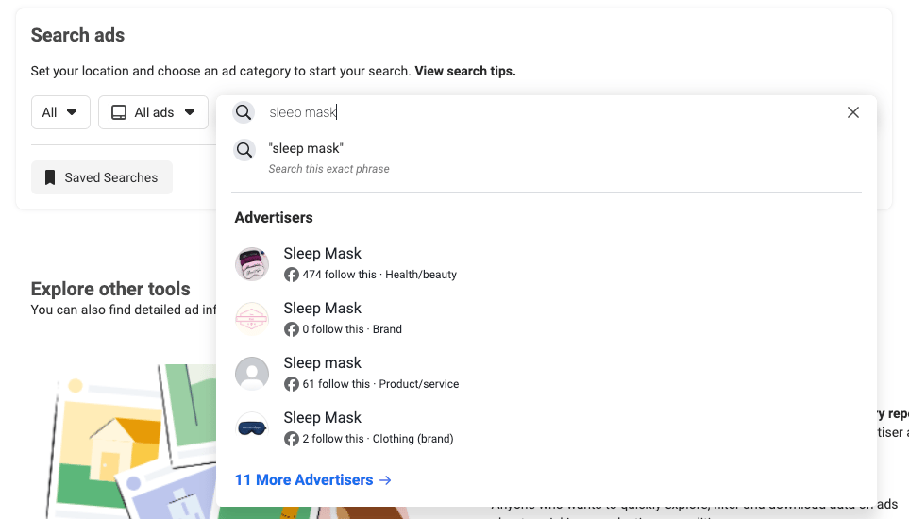Screen dimensions: 909x519
Task: Click the magnifier icon beside "sleep mask" exact phrase
Action: point(244,150)
